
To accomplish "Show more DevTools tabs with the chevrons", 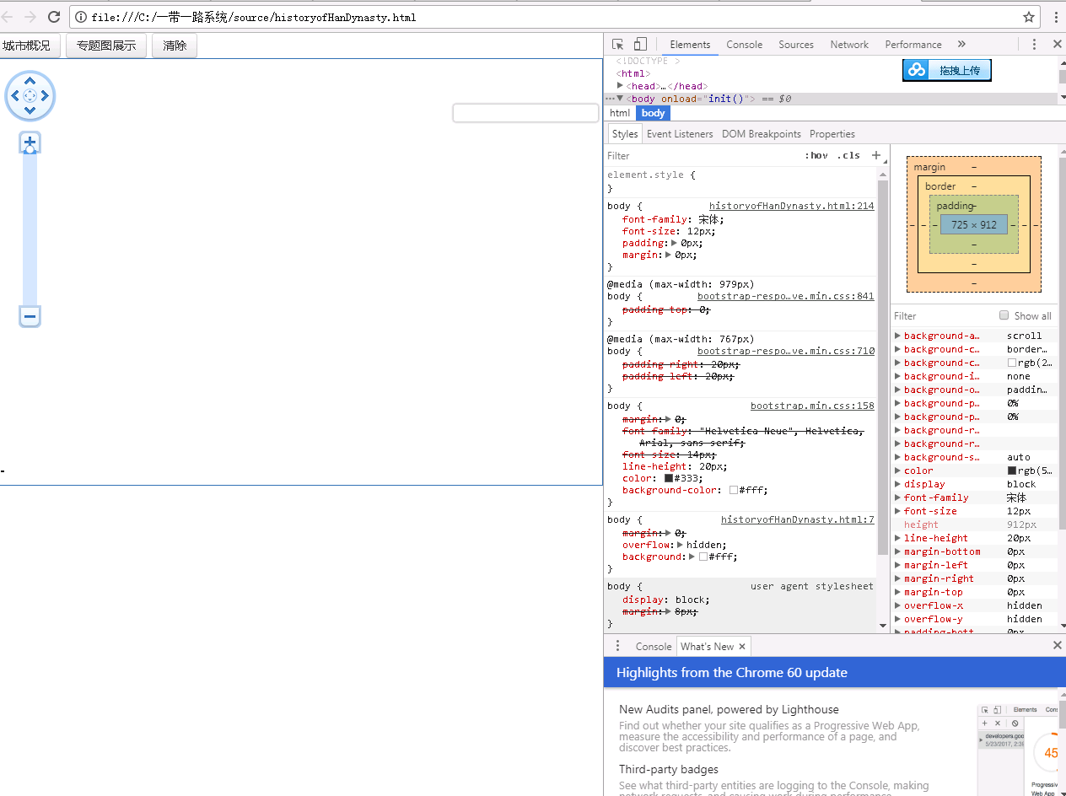I will (961, 45).
